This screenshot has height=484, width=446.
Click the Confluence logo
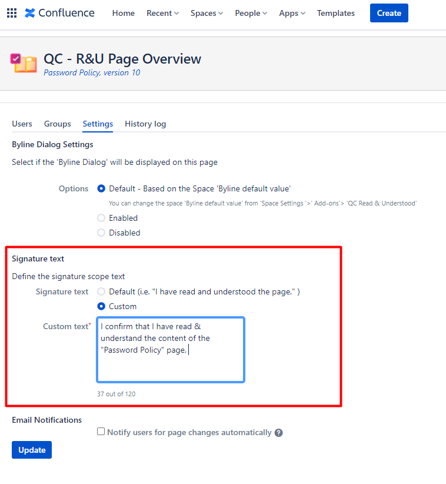click(59, 13)
